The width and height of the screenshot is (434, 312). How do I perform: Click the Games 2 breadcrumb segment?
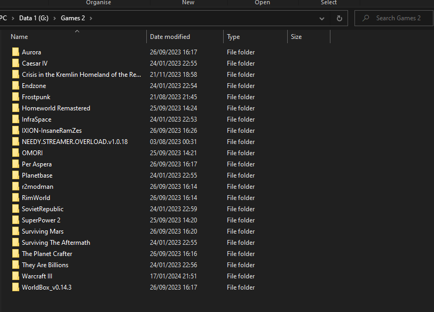[73, 18]
